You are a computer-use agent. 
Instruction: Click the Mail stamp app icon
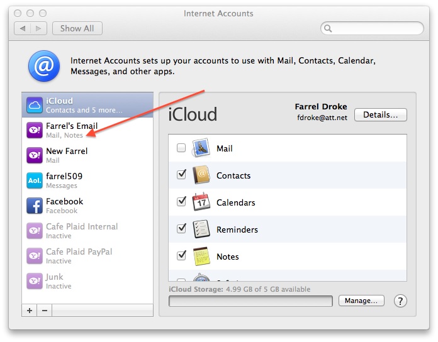click(201, 148)
